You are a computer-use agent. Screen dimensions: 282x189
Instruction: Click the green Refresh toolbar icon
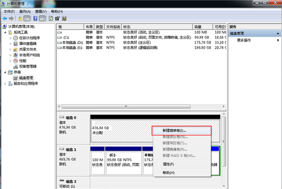click(x=50, y=18)
